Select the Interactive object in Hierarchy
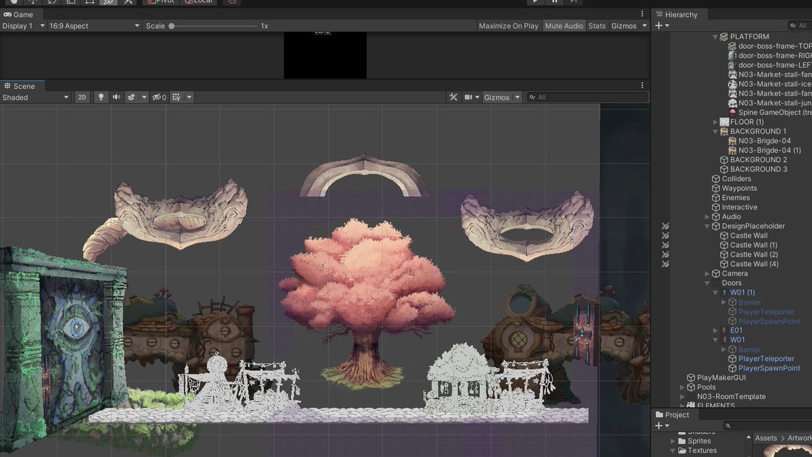812x457 pixels. click(x=734, y=207)
